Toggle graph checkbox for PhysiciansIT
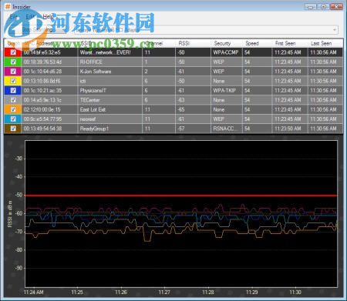347x301 pixels. pos(13,90)
